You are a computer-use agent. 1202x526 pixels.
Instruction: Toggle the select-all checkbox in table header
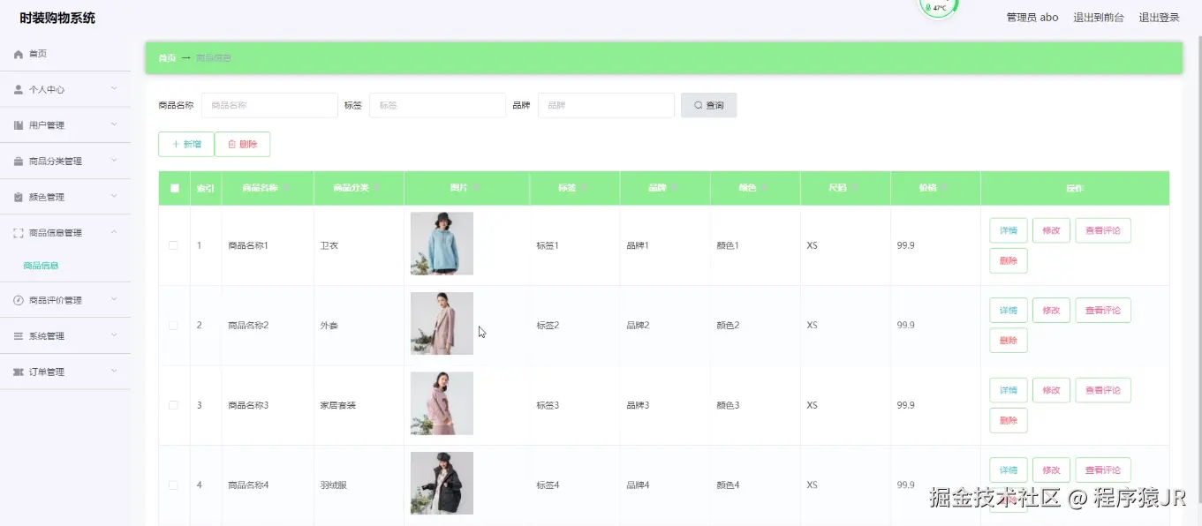tap(174, 188)
